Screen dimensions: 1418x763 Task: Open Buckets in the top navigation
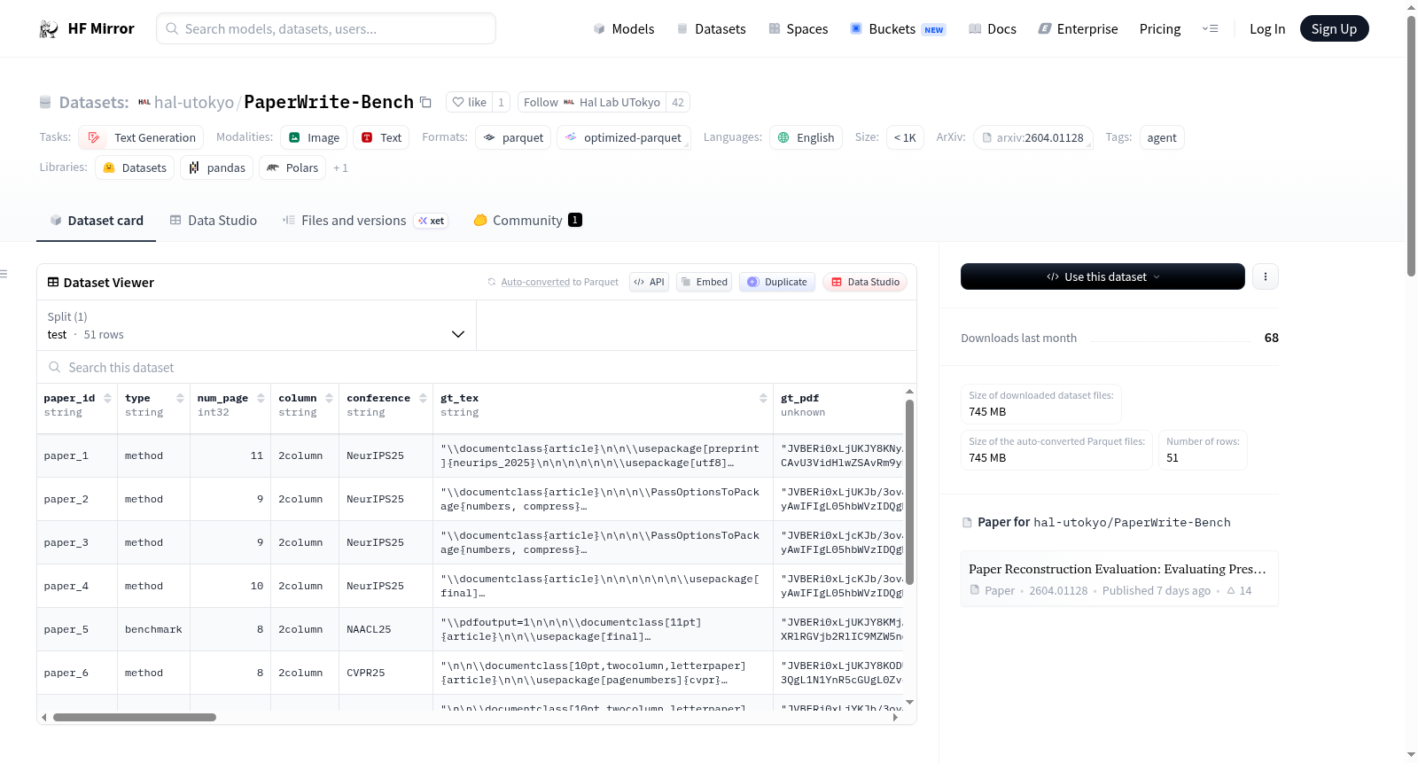[898, 29]
